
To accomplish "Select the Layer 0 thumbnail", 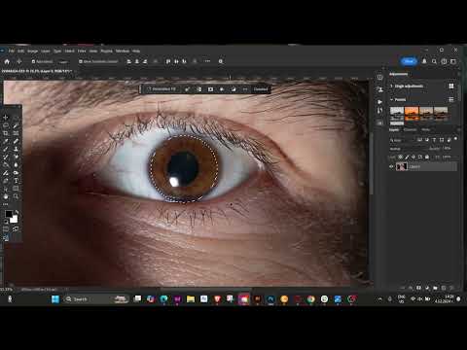I will click(402, 166).
